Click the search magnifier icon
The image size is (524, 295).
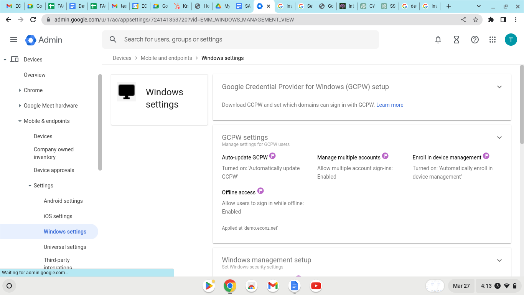click(113, 40)
